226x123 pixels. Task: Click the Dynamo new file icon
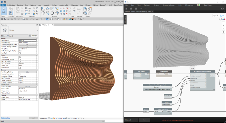(x=126, y=9)
